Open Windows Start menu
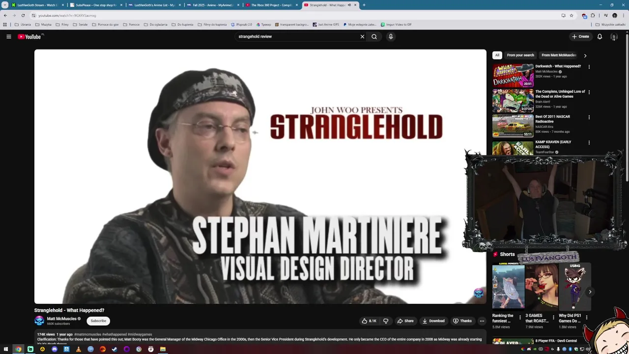The image size is (629, 354). point(5,349)
